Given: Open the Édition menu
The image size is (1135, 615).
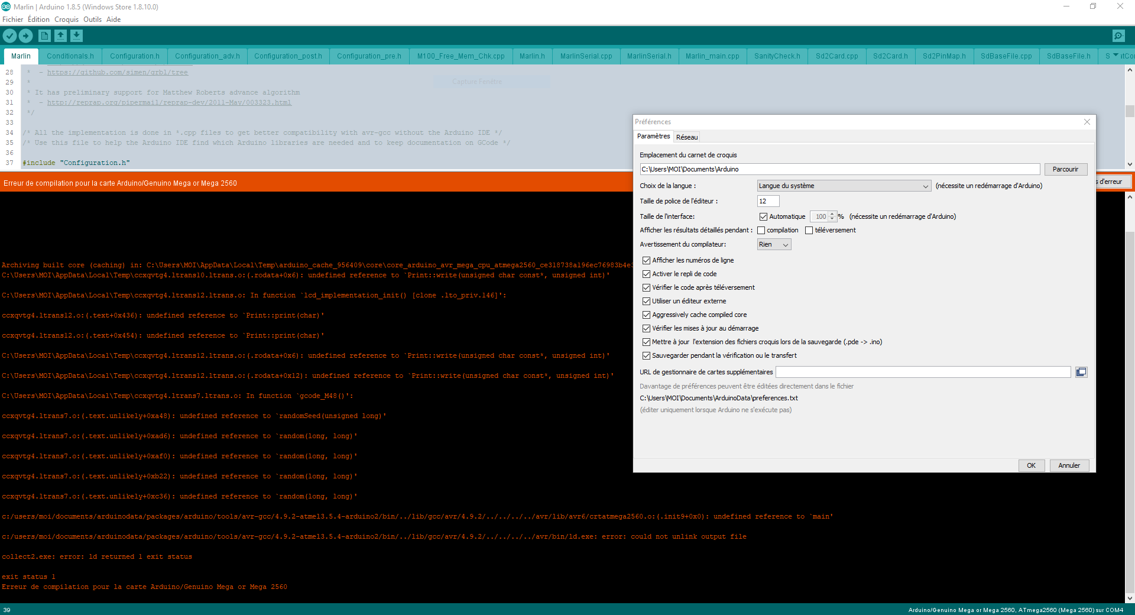Looking at the screenshot, I should point(38,20).
